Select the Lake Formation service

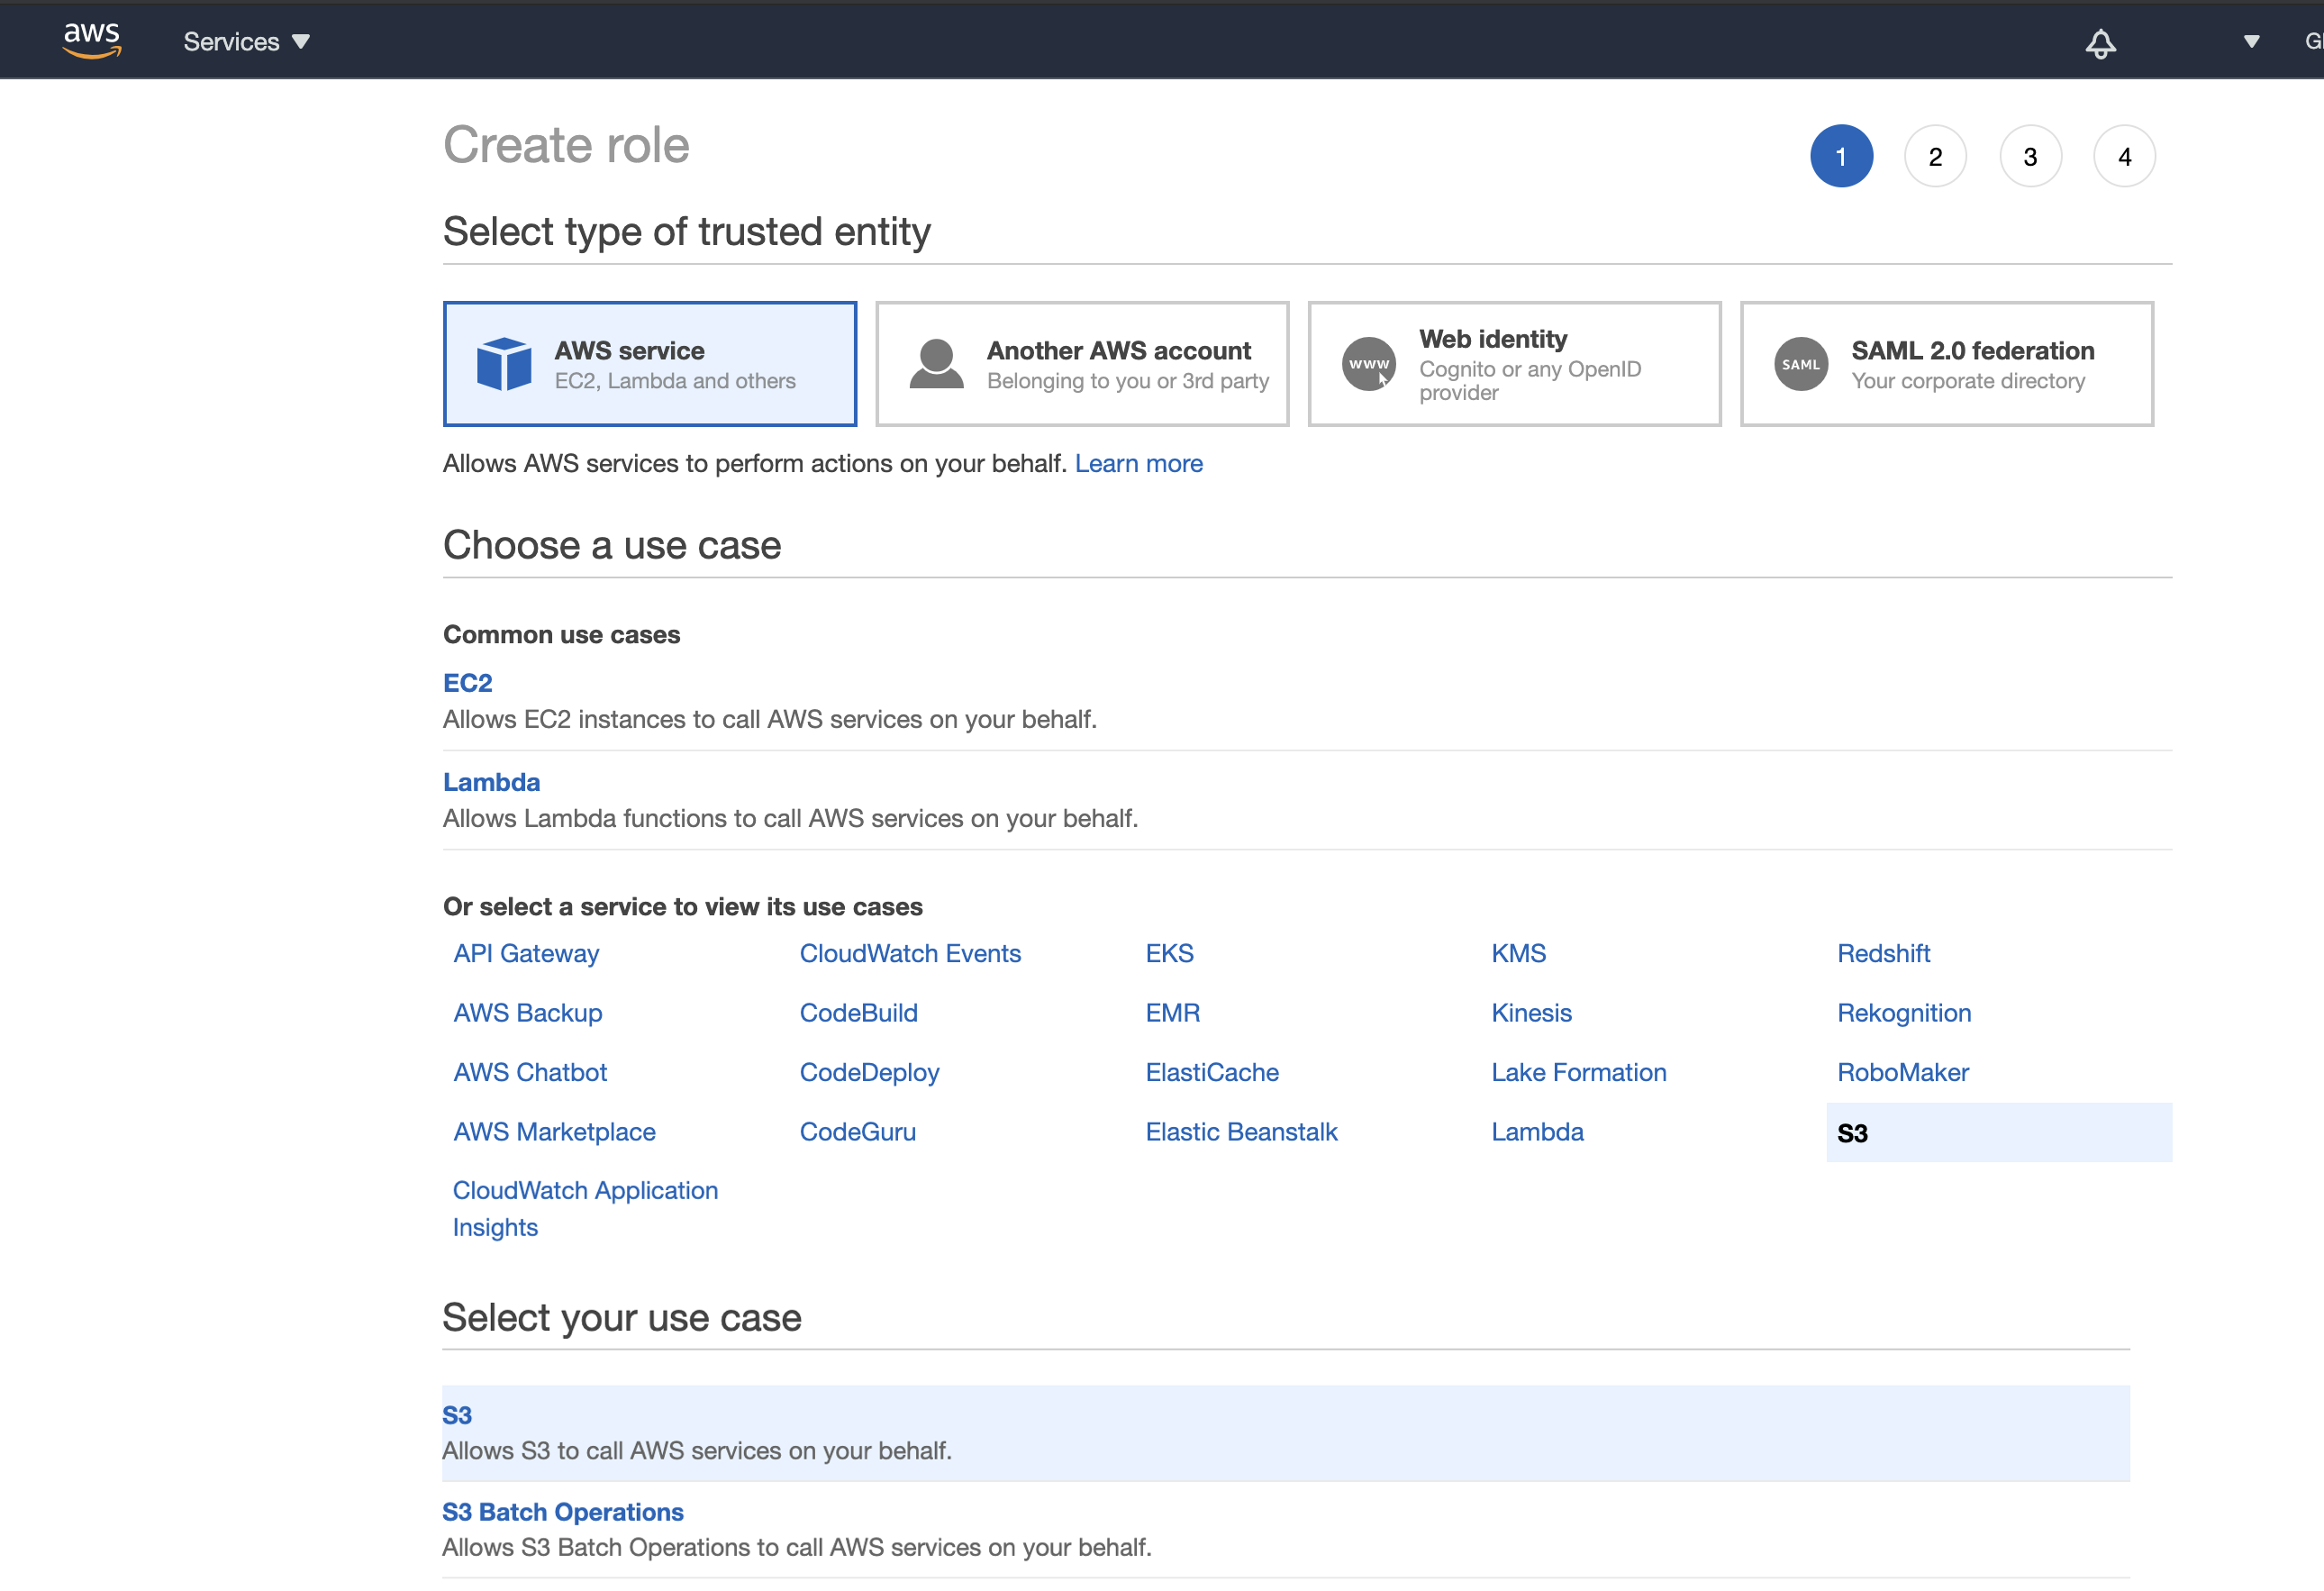1578,1073
